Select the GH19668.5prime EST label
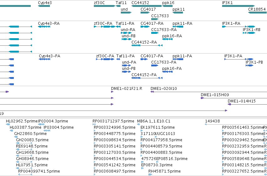The height and width of the screenshot is (176, 267). pos(32,153)
